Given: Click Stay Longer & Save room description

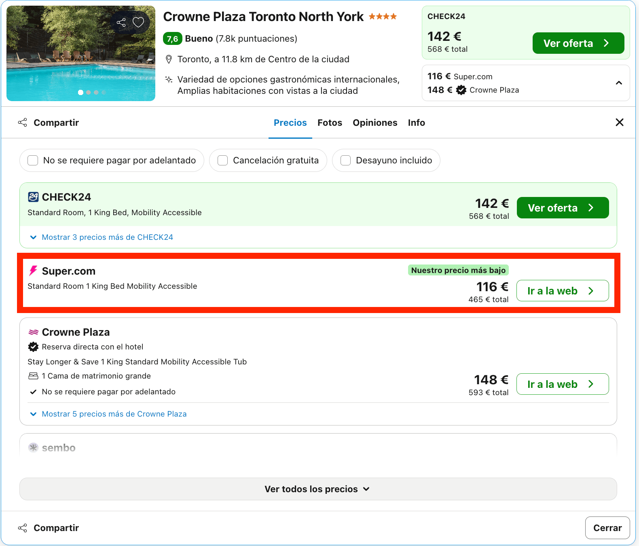Looking at the screenshot, I should [137, 362].
